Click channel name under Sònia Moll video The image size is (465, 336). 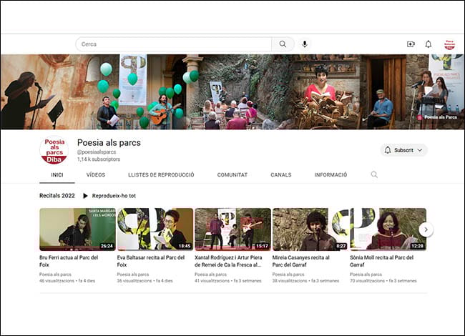(x=366, y=275)
